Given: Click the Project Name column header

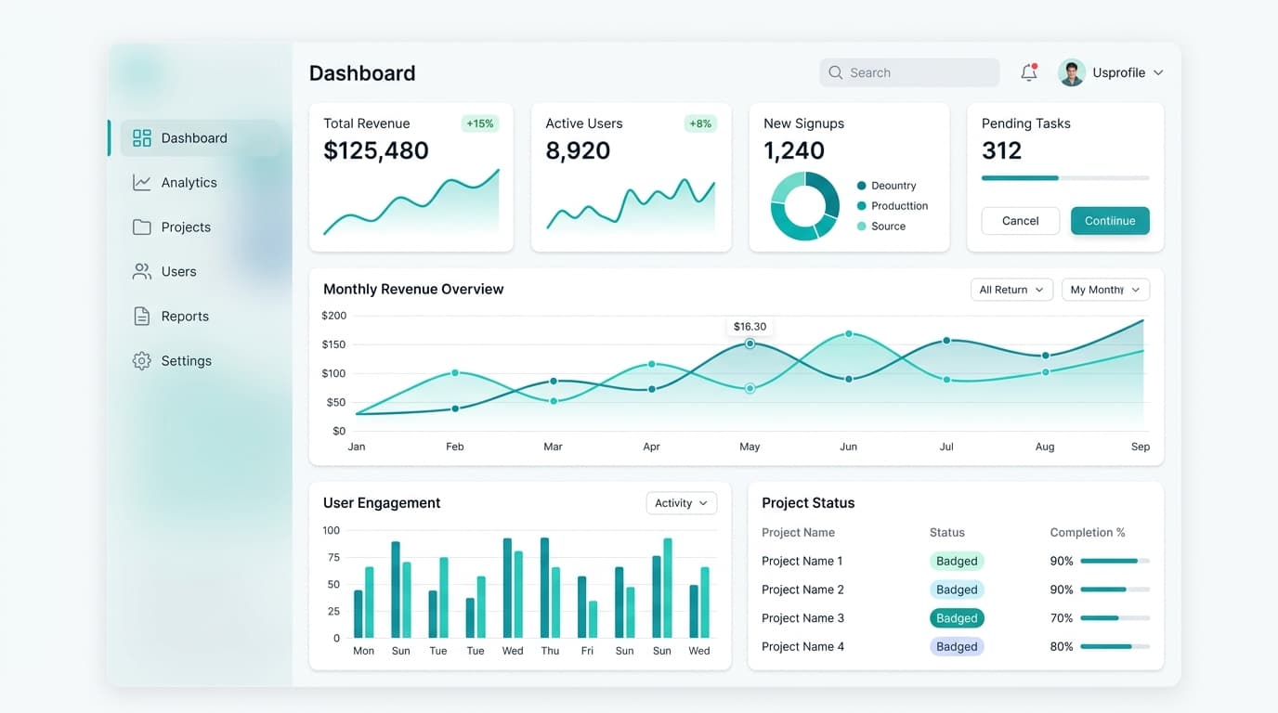Looking at the screenshot, I should (x=798, y=532).
